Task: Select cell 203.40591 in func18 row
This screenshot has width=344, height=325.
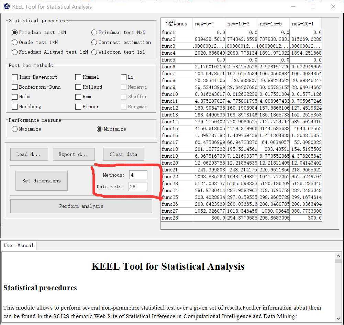Action: pyautogui.click(x=274, y=149)
